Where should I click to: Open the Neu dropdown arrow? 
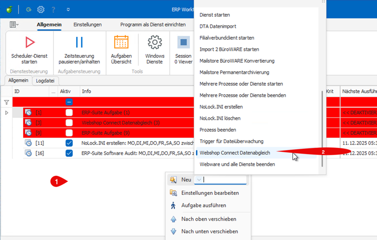(199, 180)
